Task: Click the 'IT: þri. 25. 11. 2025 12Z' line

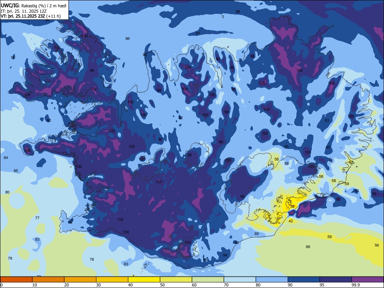Action: click(23, 11)
